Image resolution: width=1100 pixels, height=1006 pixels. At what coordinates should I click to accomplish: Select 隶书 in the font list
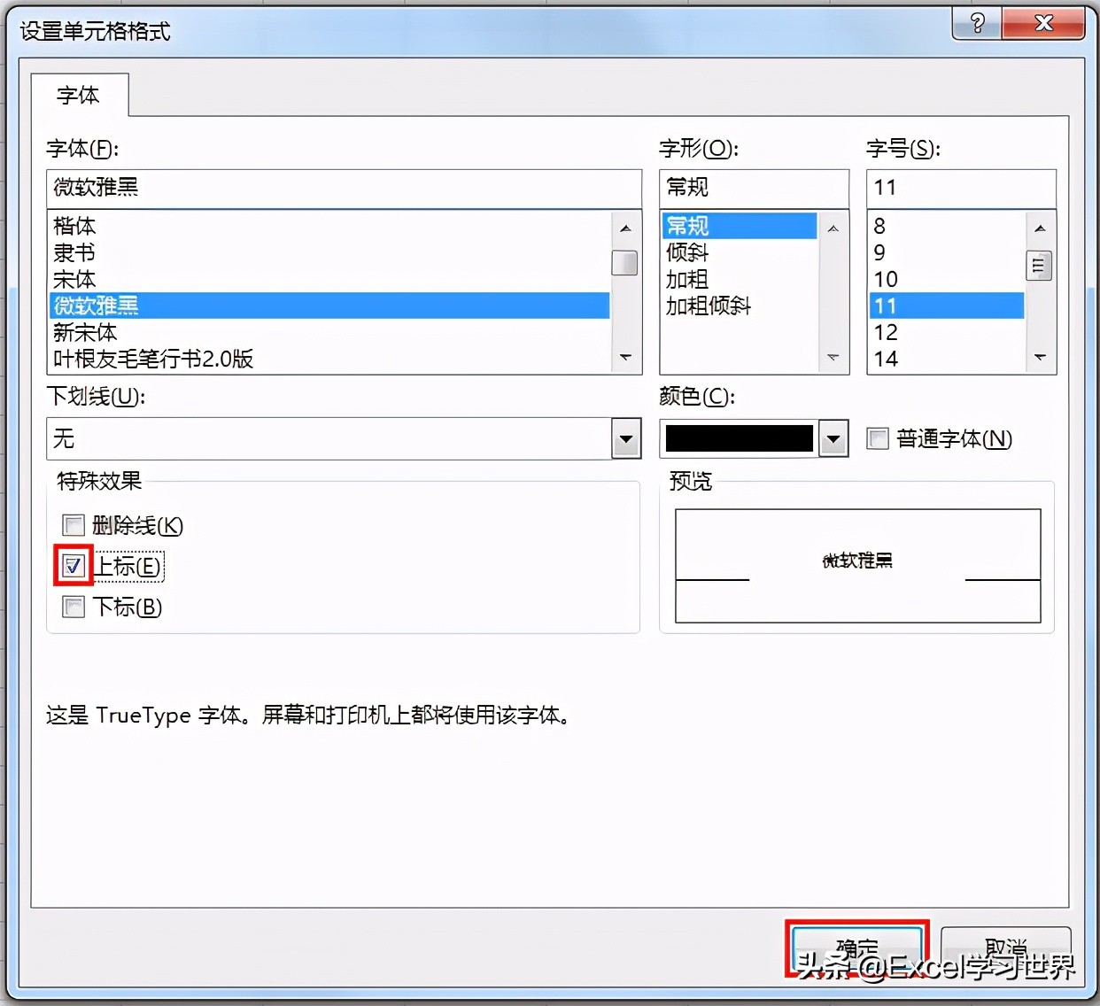[329, 252]
